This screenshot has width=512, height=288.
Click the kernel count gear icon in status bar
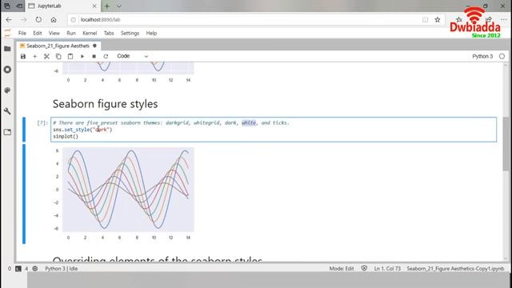click(35, 269)
